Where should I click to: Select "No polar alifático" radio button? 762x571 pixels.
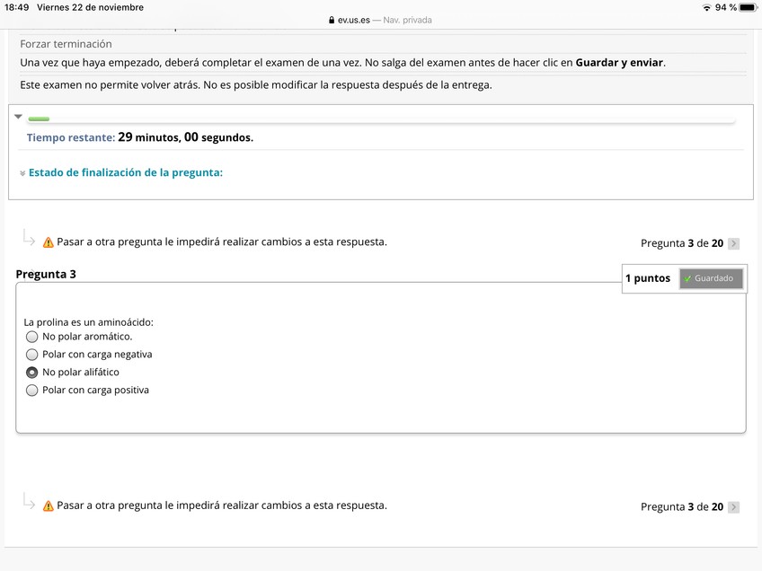tap(32, 373)
